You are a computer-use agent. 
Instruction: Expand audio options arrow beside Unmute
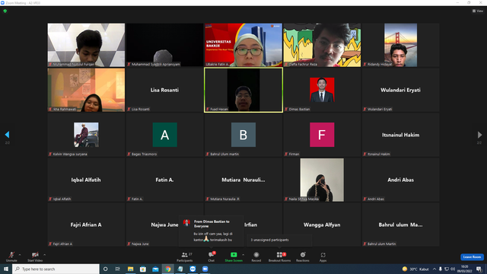click(20, 255)
